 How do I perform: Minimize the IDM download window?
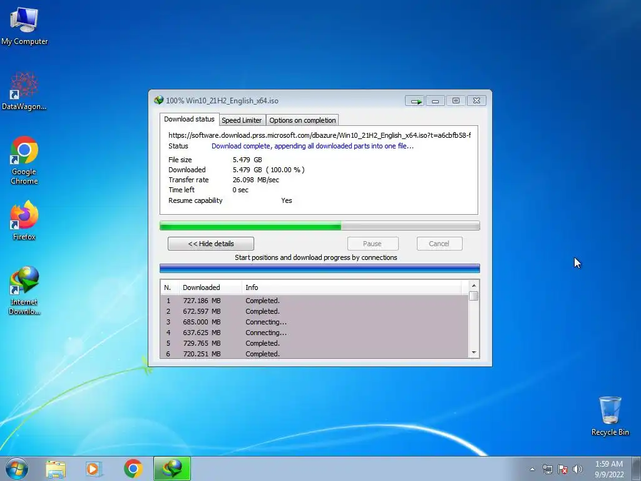click(436, 101)
